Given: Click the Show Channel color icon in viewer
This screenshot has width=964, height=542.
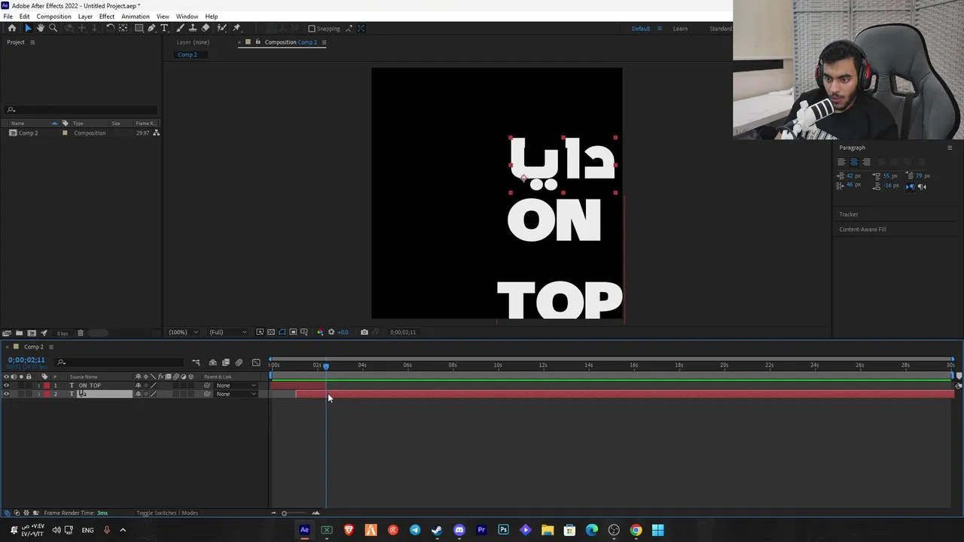Looking at the screenshot, I should tap(319, 332).
